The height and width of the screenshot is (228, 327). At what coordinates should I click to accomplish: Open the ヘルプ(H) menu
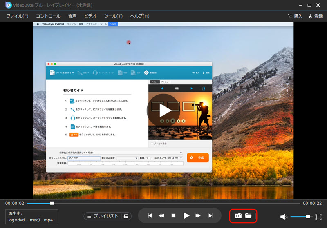(x=140, y=16)
